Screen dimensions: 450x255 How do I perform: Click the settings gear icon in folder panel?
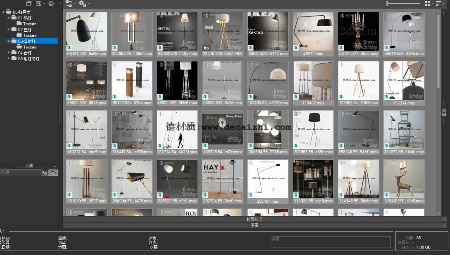[x=51, y=4]
